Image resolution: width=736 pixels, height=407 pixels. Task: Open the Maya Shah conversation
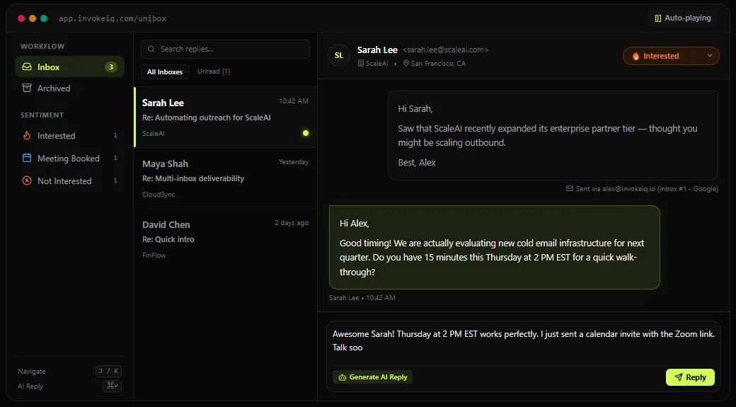(x=225, y=178)
